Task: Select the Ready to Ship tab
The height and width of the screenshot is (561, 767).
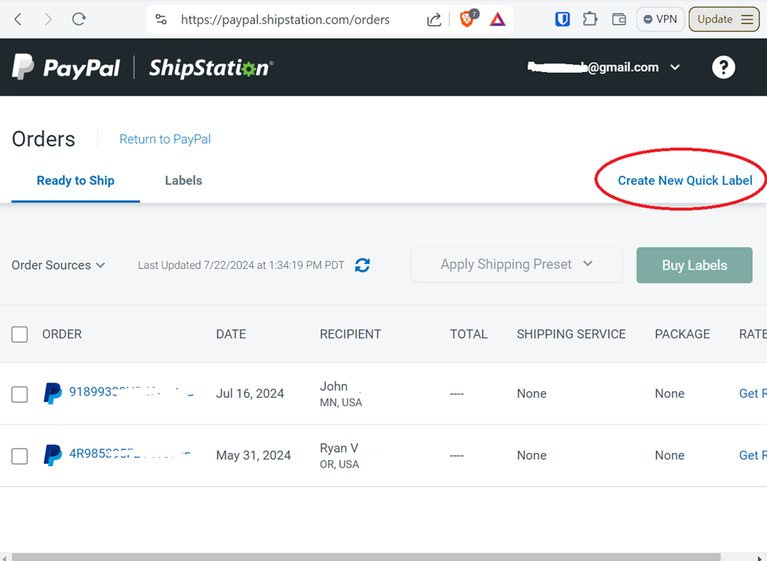Action: tap(76, 181)
